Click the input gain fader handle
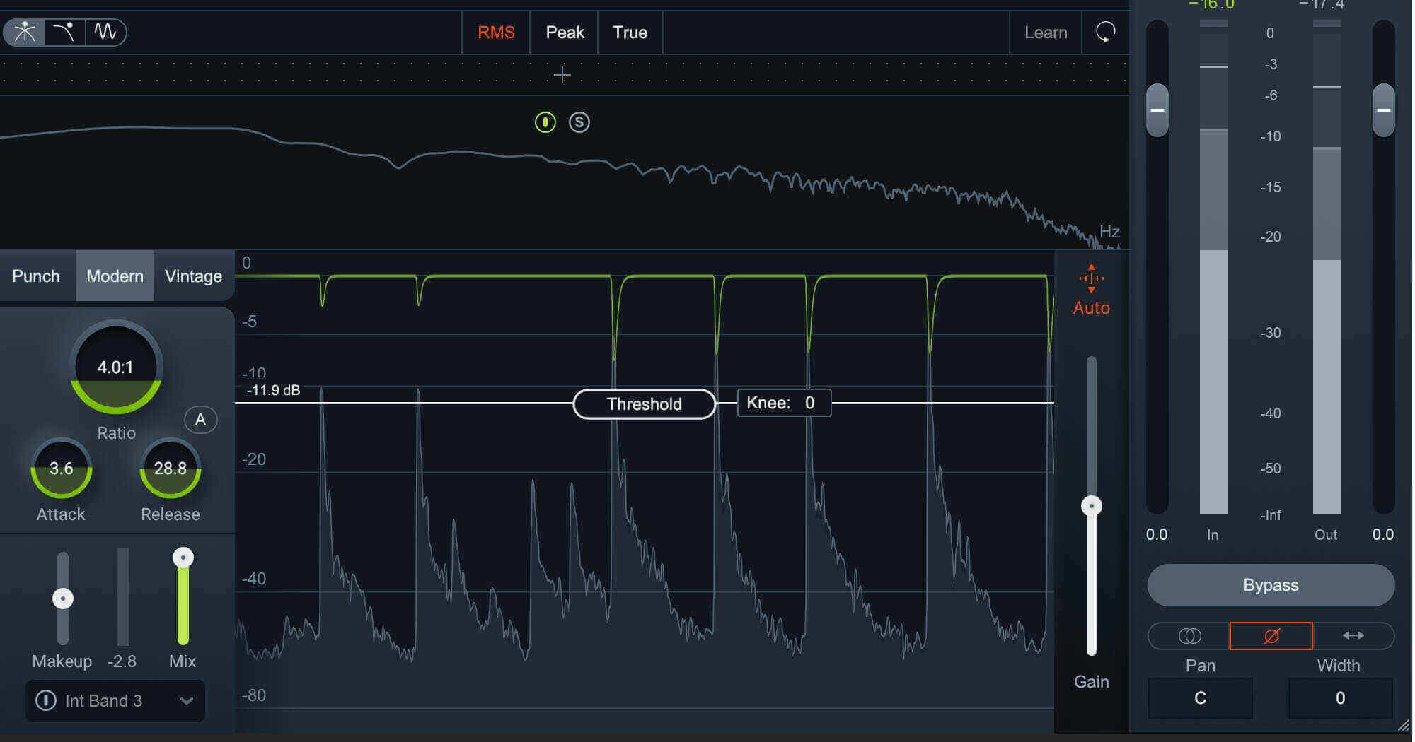1415x742 pixels. [x=1157, y=110]
